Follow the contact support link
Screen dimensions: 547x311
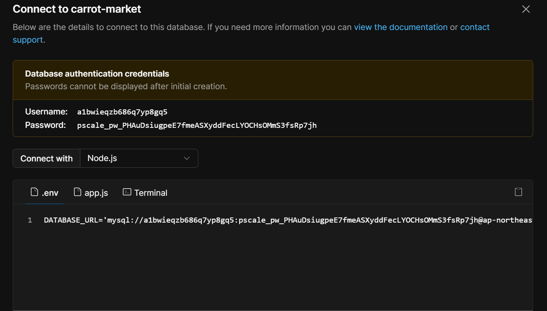(475, 27)
